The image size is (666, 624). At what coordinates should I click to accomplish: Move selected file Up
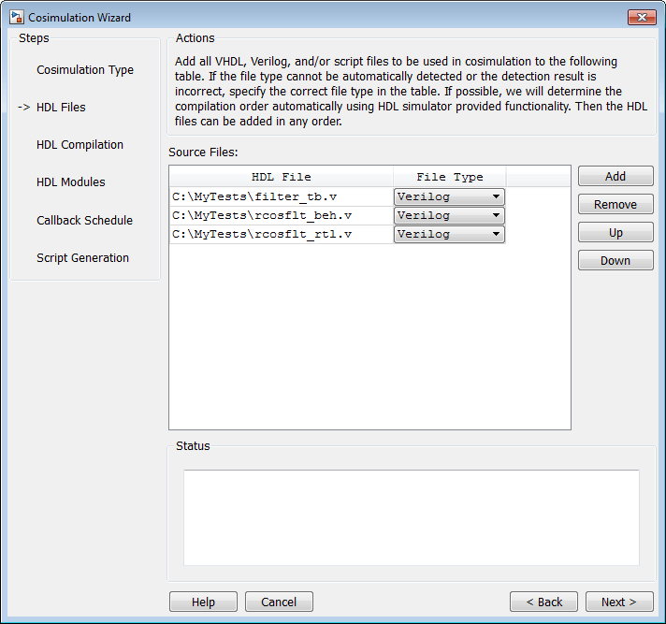[x=615, y=232]
